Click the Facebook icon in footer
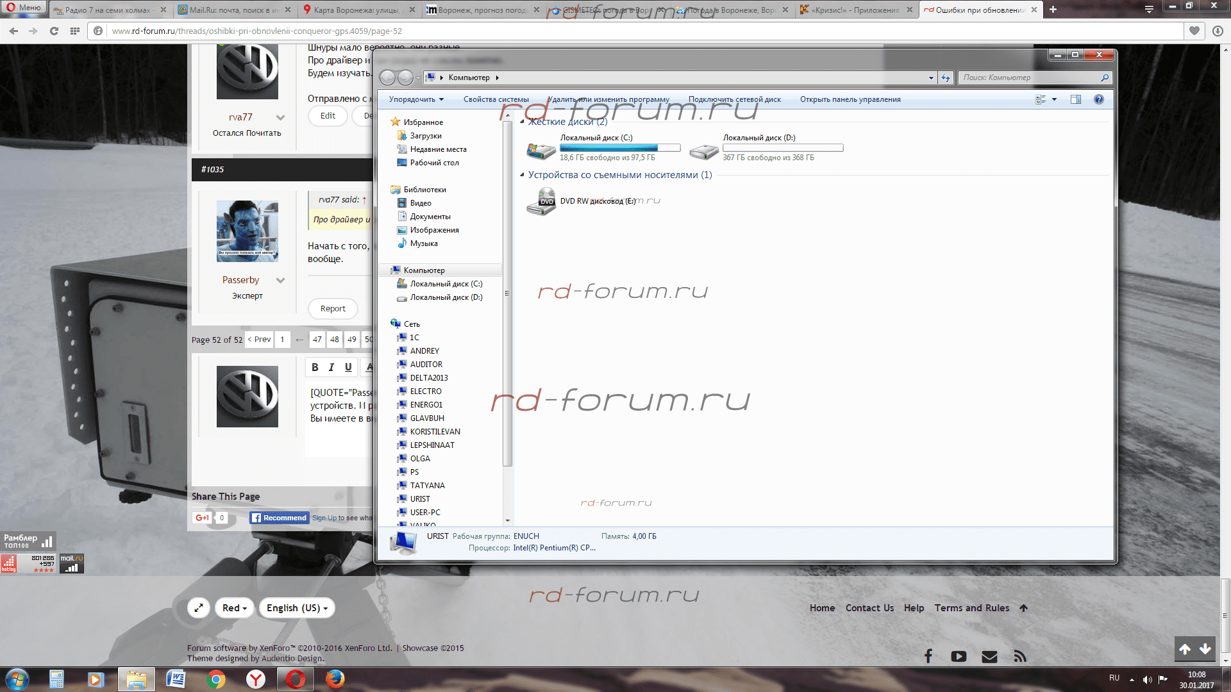This screenshot has width=1231, height=692. tap(928, 656)
